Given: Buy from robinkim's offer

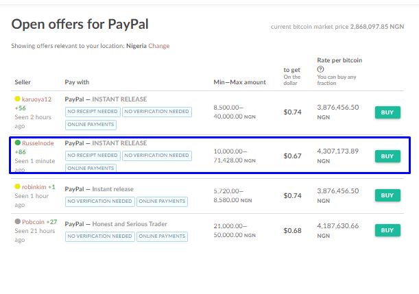Looking at the screenshot, I should point(387,195).
